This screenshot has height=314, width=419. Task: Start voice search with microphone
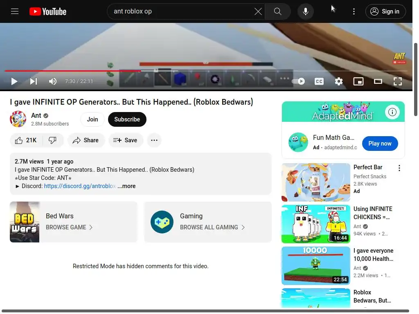[306, 11]
